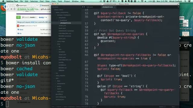Expand the node_modules folder

60,76
